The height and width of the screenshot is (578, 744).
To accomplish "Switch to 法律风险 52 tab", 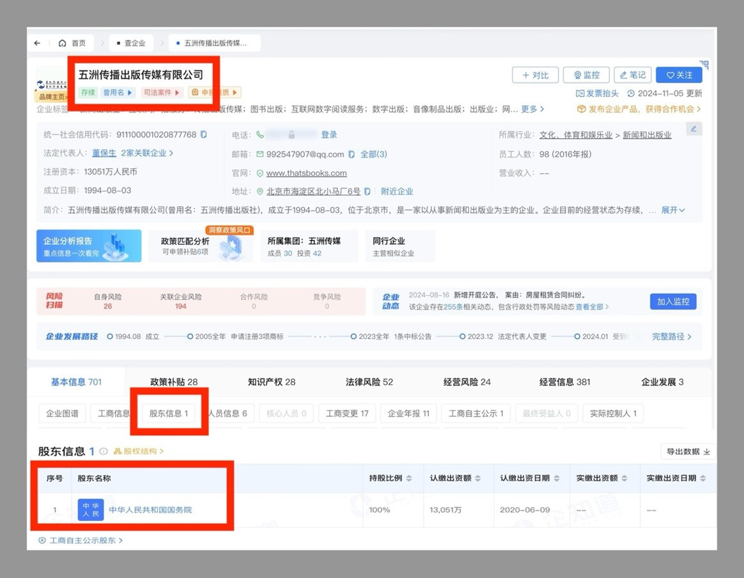I will [369, 382].
